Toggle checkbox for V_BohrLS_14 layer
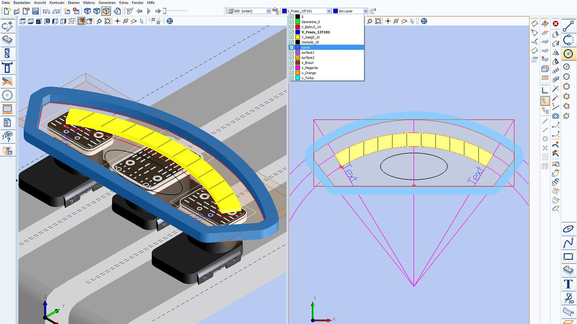Image resolution: width=577 pixels, height=324 pixels. tap(292, 27)
